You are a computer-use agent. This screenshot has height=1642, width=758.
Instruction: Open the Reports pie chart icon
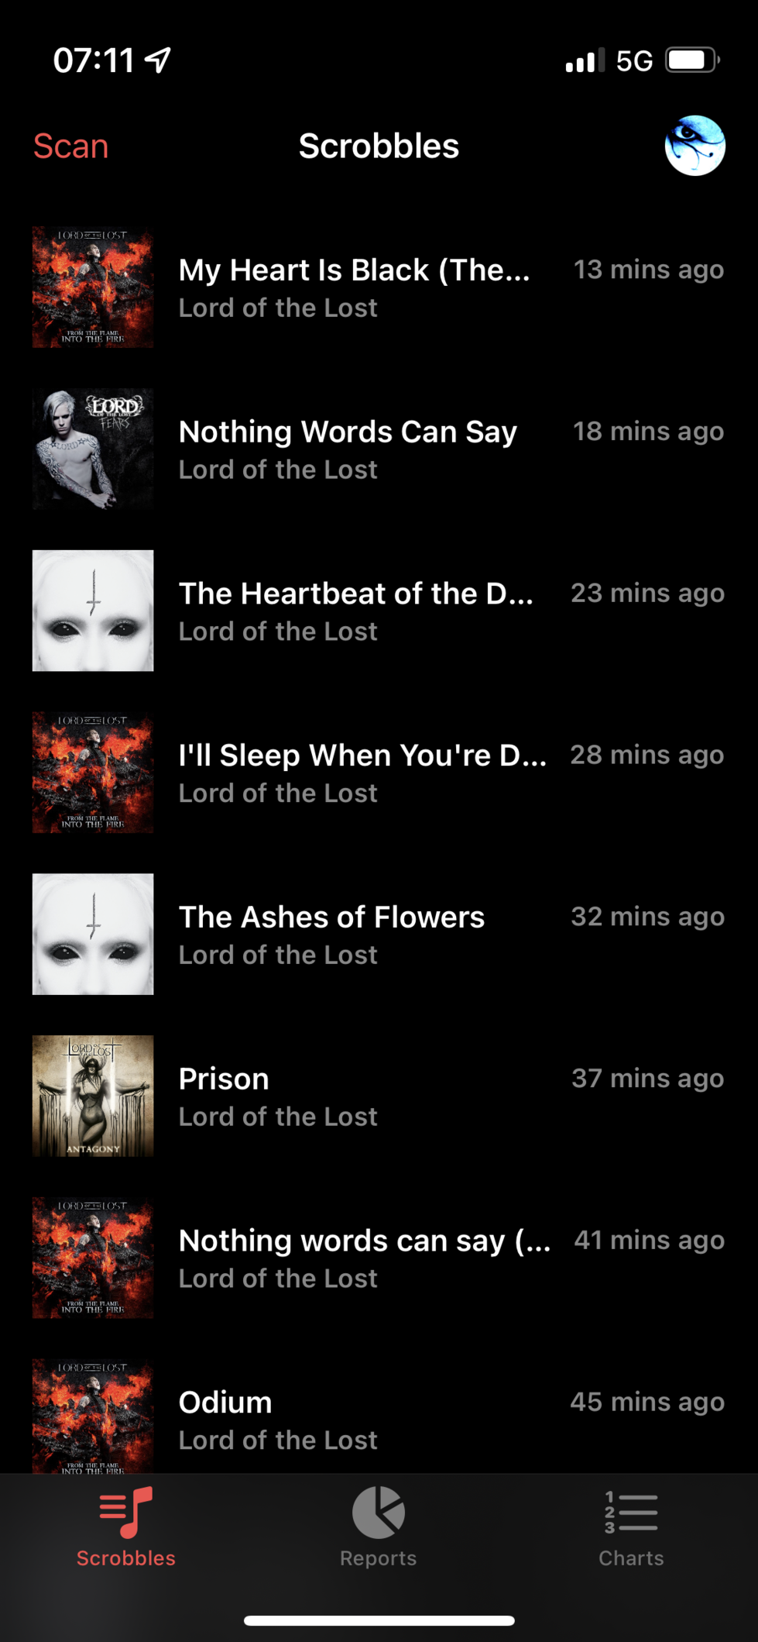(379, 1512)
